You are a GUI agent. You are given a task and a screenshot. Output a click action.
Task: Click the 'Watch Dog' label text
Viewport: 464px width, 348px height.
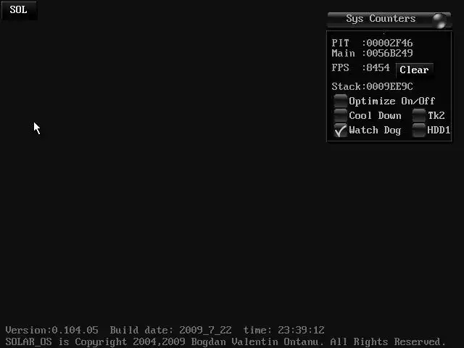[375, 130]
